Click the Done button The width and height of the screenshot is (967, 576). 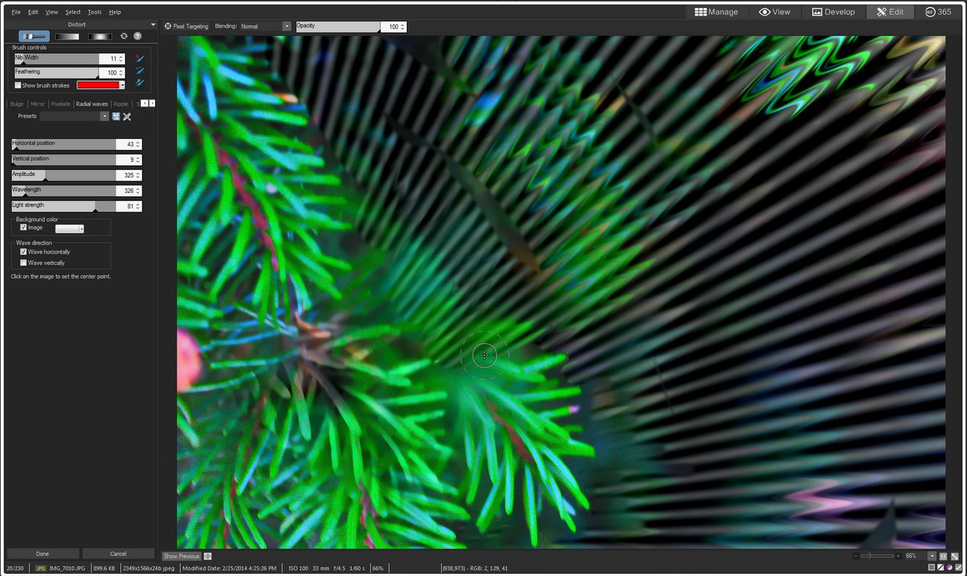point(42,554)
